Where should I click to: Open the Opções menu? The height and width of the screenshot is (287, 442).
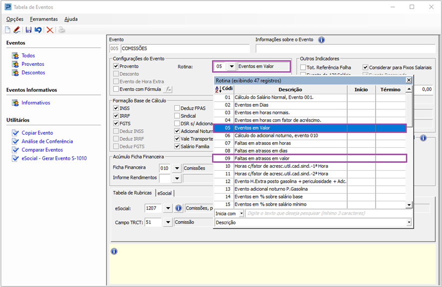(15, 19)
